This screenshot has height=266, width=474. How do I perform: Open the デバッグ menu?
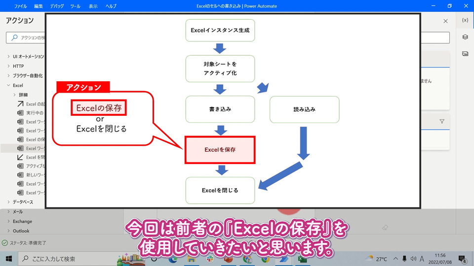coord(57,6)
